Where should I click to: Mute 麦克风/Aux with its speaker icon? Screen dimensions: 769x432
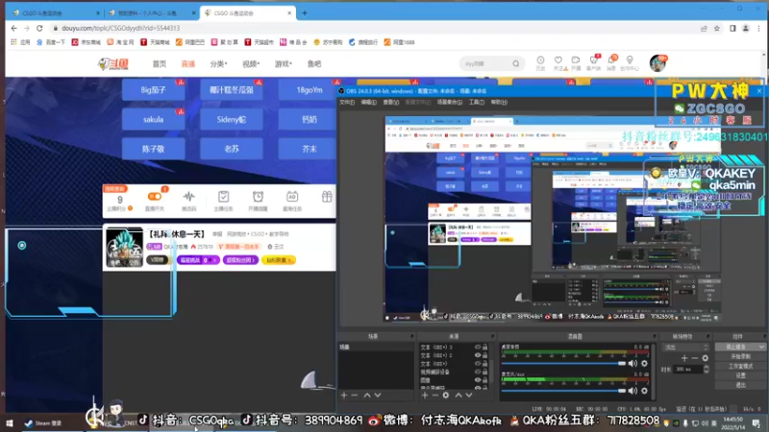coord(633,391)
